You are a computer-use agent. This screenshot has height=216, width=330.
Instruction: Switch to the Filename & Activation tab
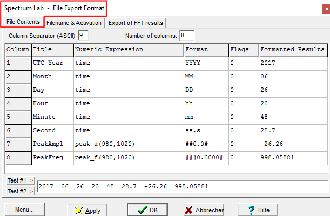click(x=74, y=23)
